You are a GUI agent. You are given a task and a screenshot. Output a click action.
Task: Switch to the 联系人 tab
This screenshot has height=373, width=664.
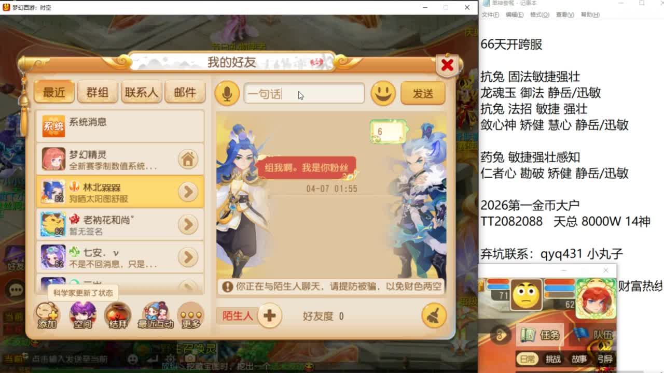(141, 93)
